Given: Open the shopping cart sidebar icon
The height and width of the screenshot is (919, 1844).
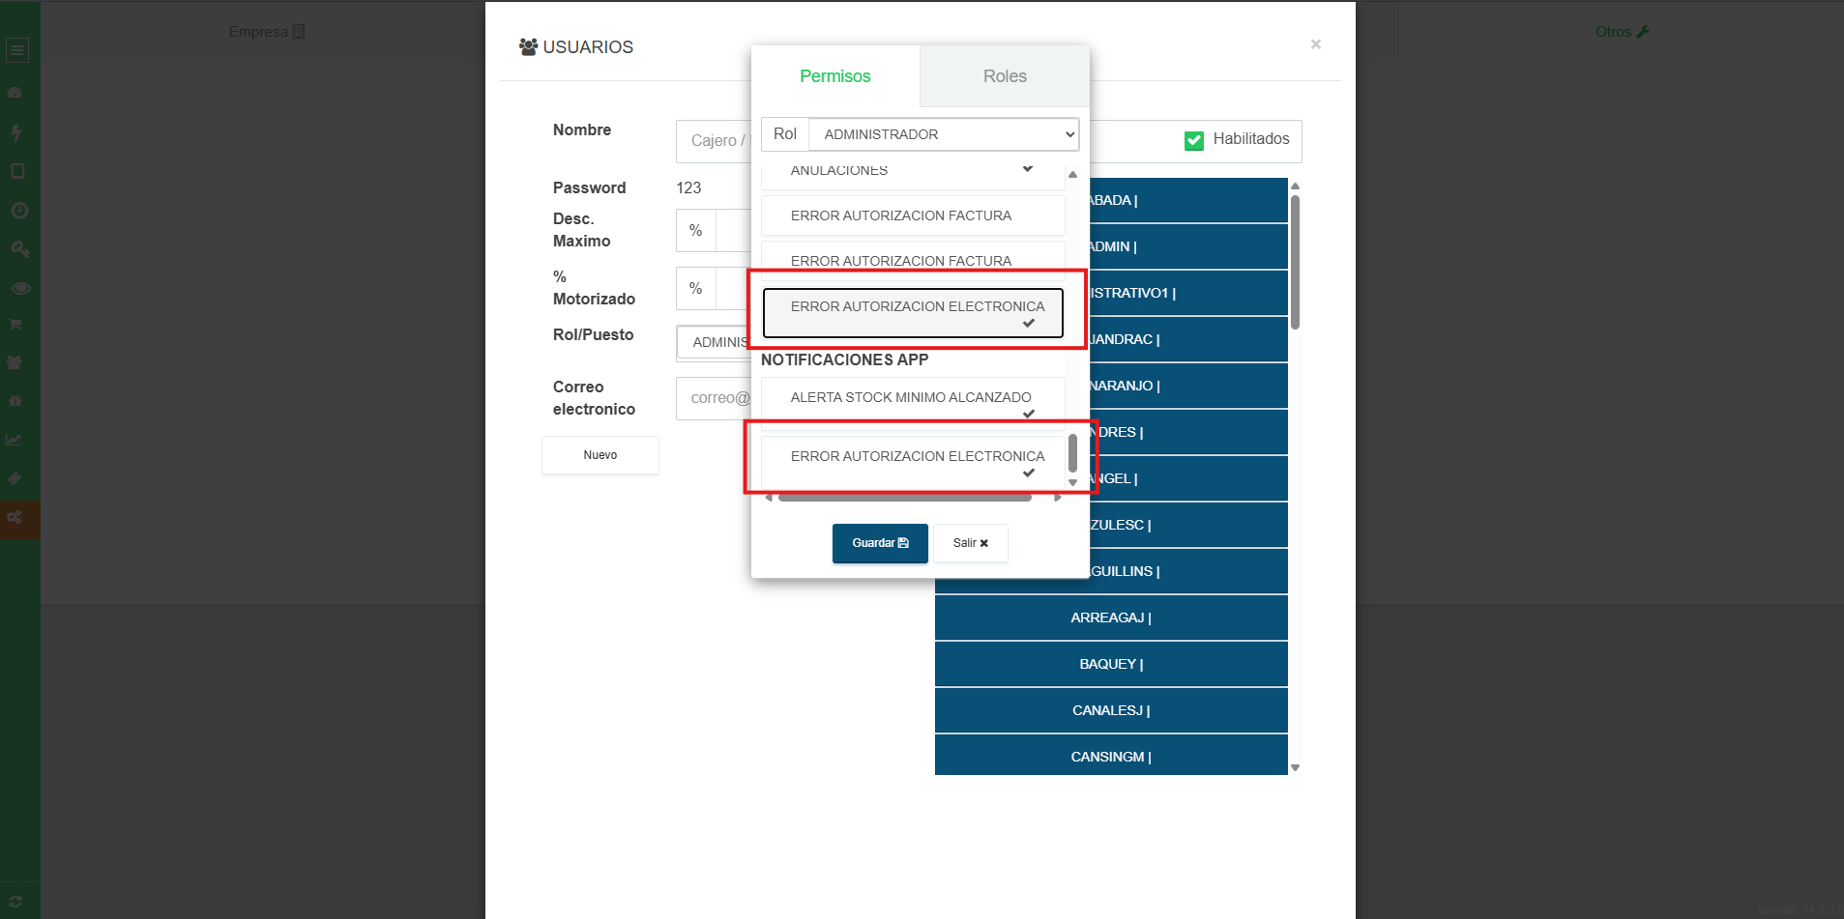Looking at the screenshot, I should pyautogui.click(x=15, y=325).
